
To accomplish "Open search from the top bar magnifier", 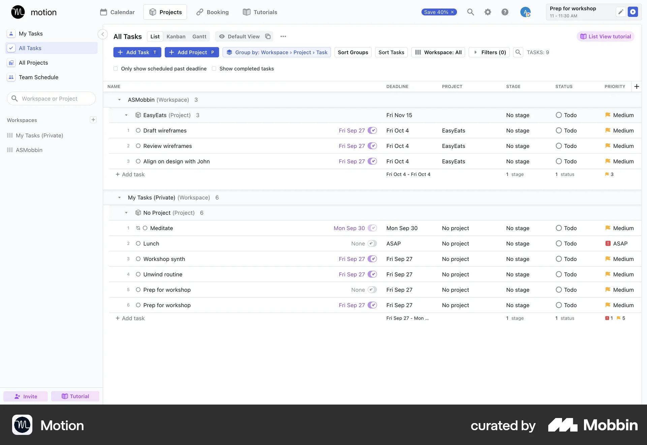I will click(x=470, y=12).
